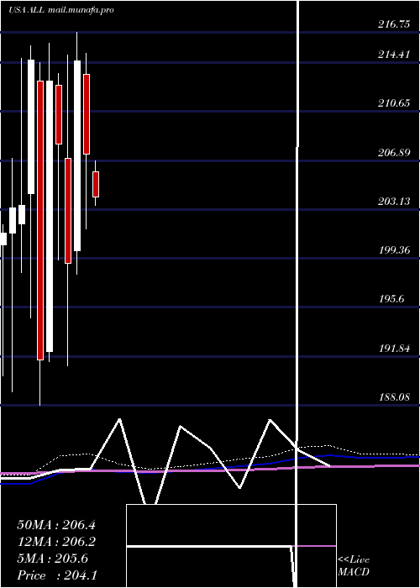Image resolution: width=420 pixels, height=588 pixels.
Task: Click the last small red candlestick
Action: click(x=96, y=184)
